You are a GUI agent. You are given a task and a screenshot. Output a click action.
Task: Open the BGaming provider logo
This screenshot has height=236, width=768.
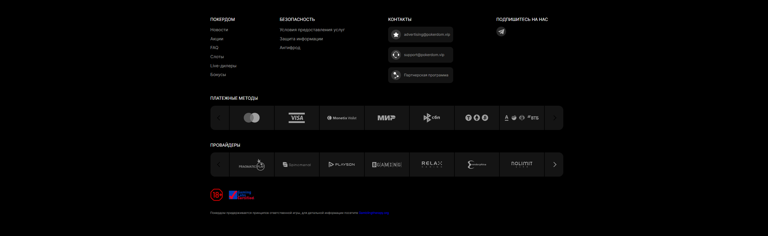pyautogui.click(x=387, y=165)
